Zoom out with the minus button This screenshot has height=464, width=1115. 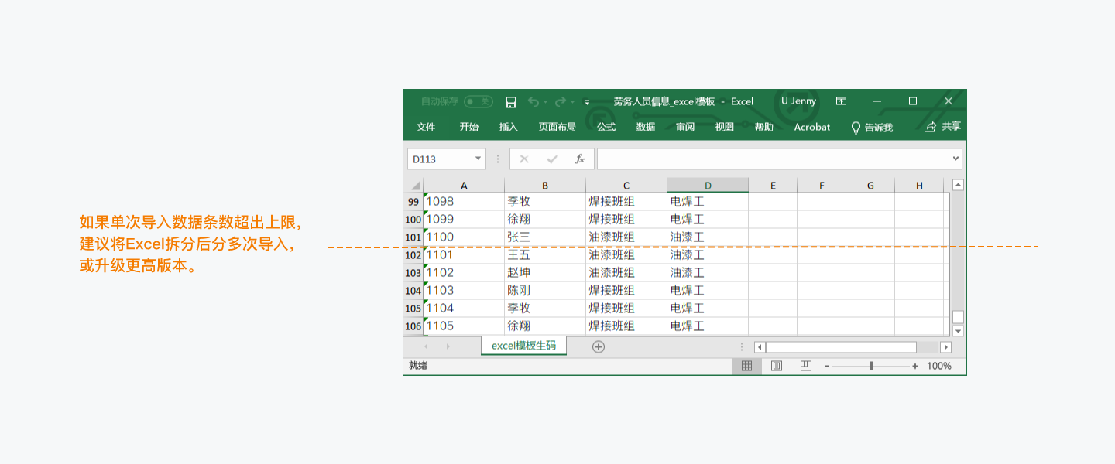pos(827,367)
